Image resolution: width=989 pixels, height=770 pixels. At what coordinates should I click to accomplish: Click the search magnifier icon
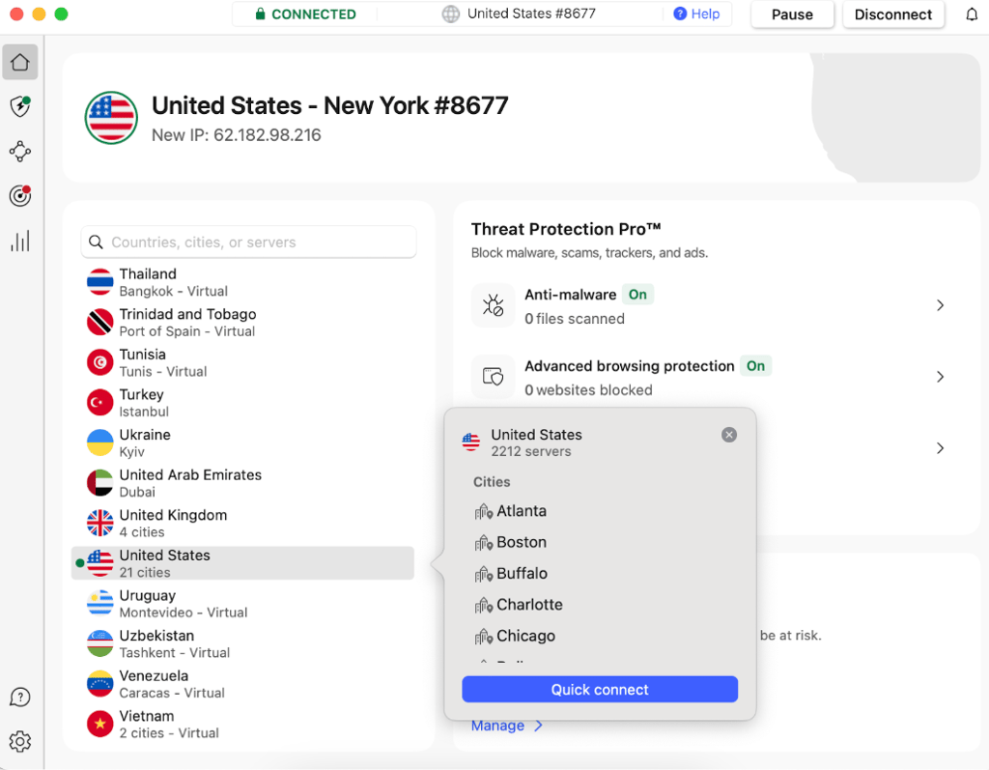(96, 242)
